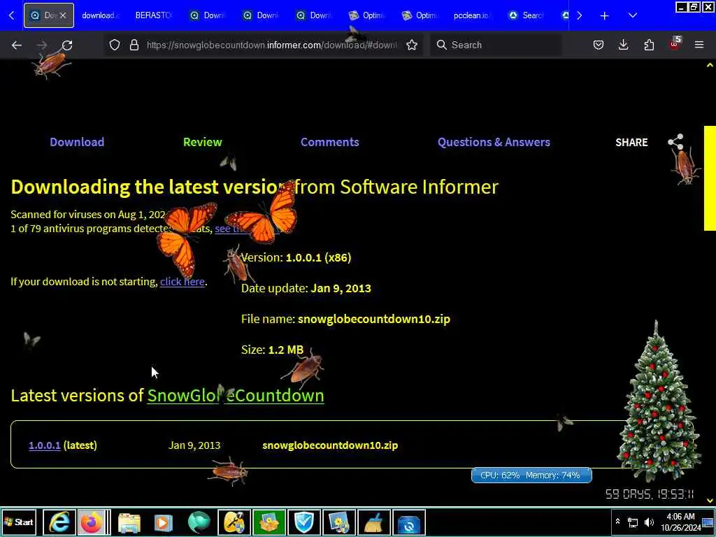716x537 pixels.
Task: Save page to Pocket
Action: [599, 45]
